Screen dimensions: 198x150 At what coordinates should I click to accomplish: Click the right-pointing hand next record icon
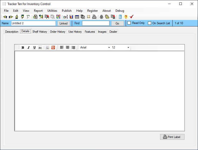click(x=11, y=17)
